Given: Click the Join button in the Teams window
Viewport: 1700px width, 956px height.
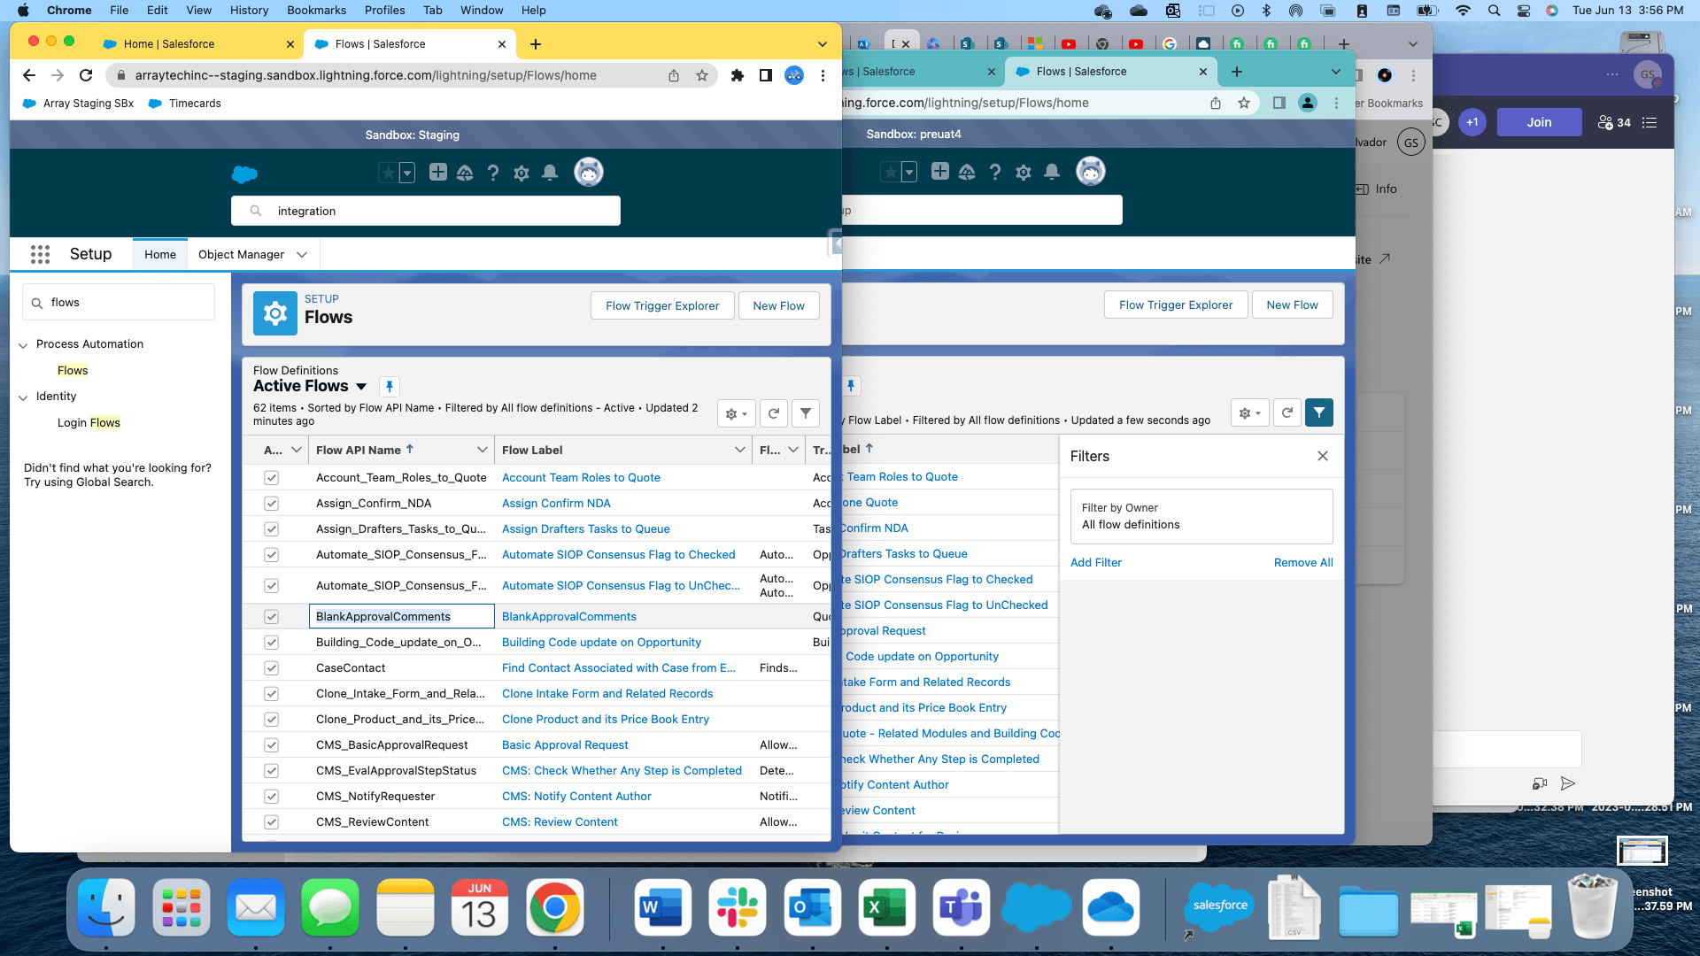Looking at the screenshot, I should point(1539,122).
